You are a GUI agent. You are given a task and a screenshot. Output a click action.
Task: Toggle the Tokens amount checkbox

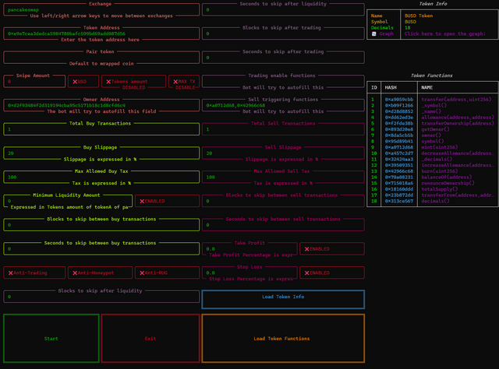pyautogui.click(x=133, y=82)
